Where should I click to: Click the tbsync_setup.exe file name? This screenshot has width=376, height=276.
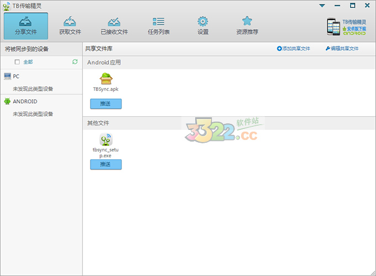coord(106,153)
